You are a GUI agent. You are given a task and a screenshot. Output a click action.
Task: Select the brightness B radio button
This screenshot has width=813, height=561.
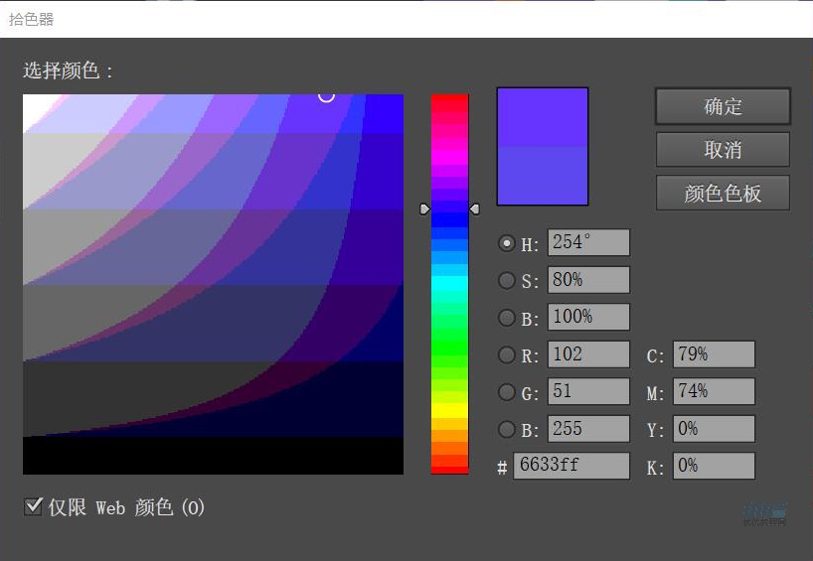[507, 318]
